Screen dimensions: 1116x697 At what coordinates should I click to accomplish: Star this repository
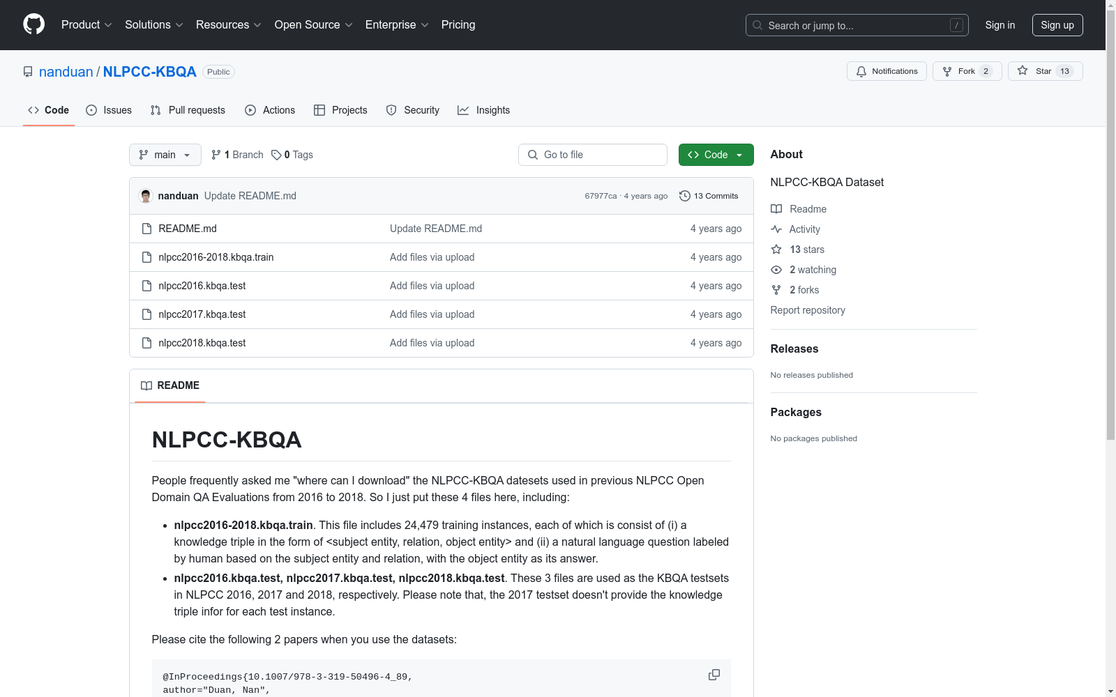[1044, 71]
